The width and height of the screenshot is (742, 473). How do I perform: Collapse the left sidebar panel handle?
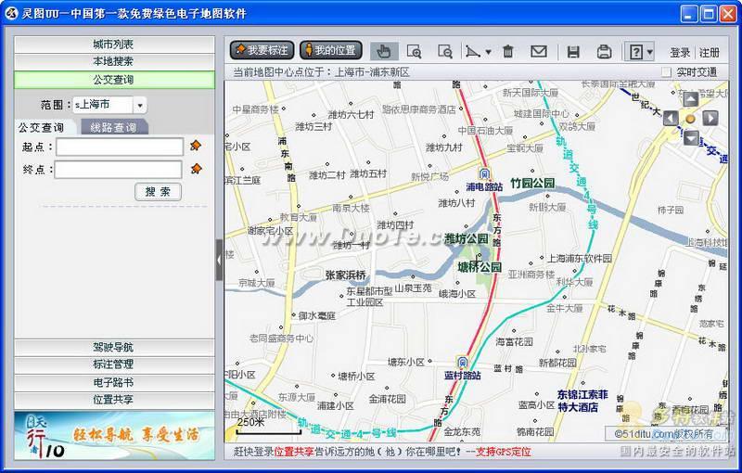click(x=219, y=260)
